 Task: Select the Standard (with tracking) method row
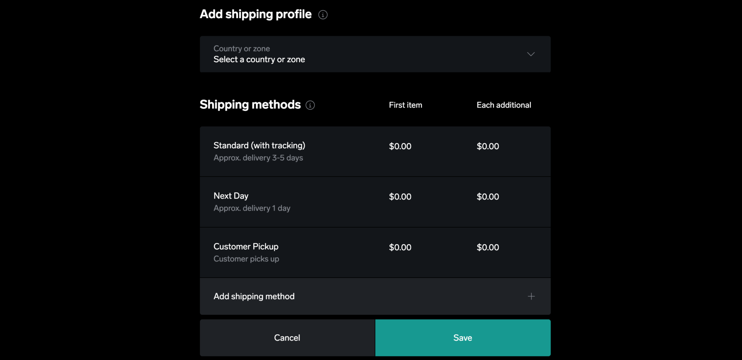click(259, 151)
